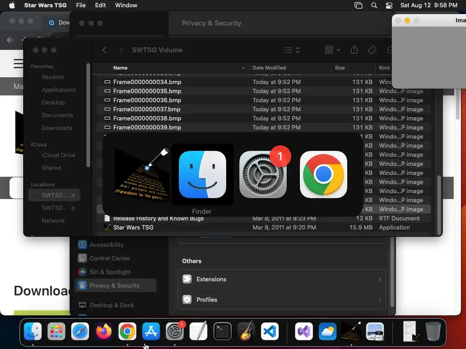
Task: Click the Finder file list scrollbar
Action: (439, 205)
